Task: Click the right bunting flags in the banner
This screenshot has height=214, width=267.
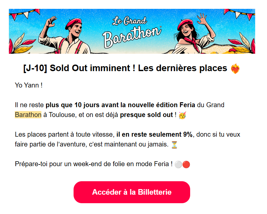Action: click(238, 13)
